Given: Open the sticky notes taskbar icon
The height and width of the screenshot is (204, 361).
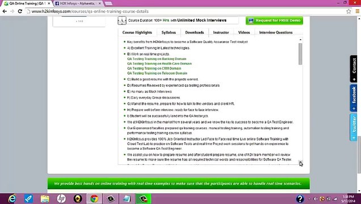Looking at the screenshot, I should [127, 198].
